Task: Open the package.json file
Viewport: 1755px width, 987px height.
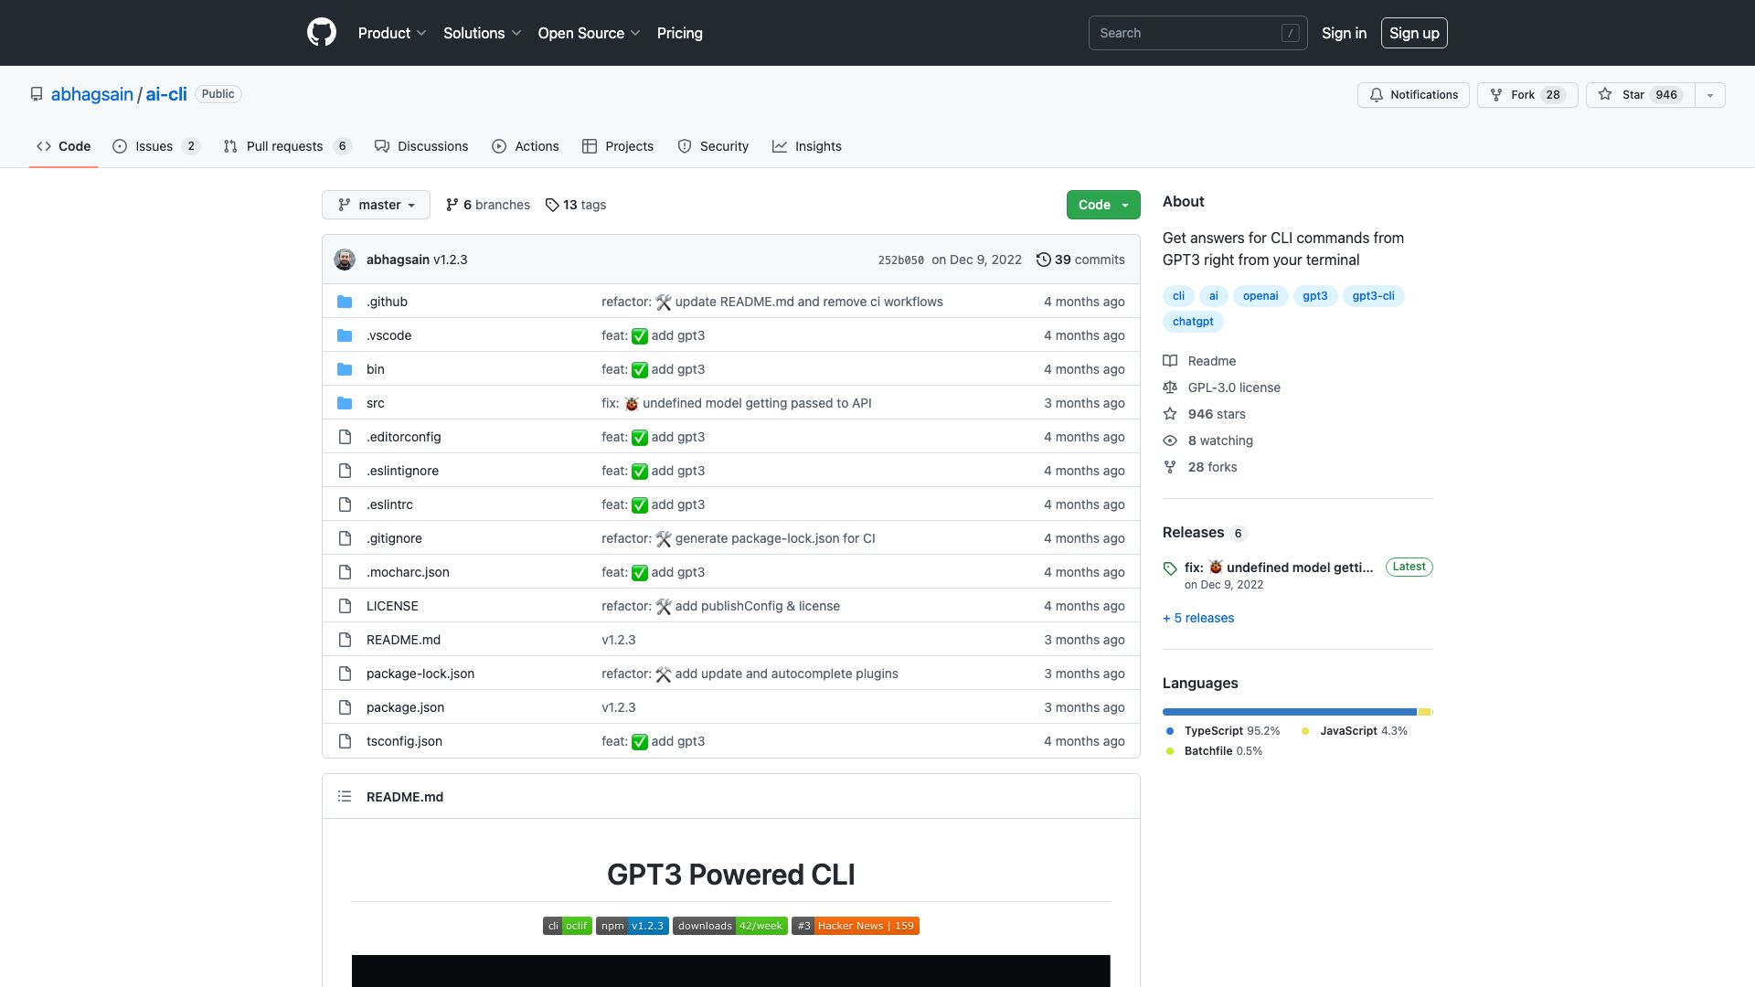Action: pos(405,707)
